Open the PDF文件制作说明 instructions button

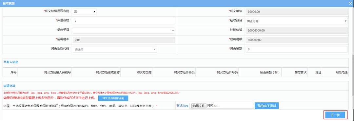tap(113, 98)
